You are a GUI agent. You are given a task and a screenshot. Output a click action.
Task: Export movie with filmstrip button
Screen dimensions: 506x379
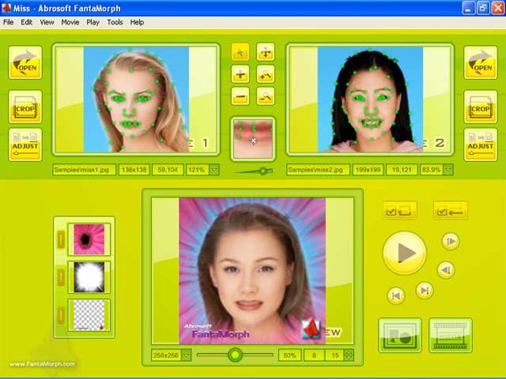tap(450, 335)
